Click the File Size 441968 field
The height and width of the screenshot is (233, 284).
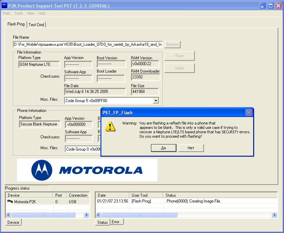click(x=145, y=92)
